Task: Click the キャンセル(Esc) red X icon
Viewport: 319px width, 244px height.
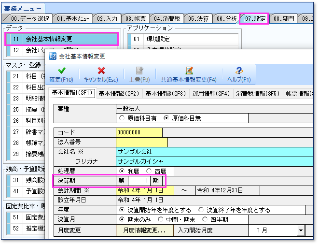Action: (101, 72)
